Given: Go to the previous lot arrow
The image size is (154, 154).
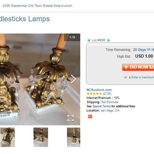Looking at the screenshot, I should tap(89, 40).
